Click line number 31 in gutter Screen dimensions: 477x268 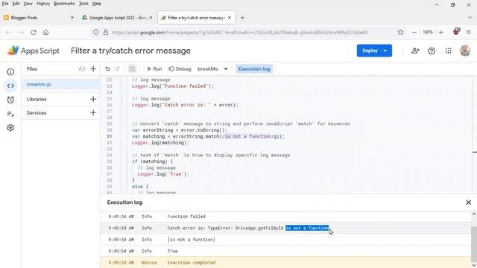pyautogui.click(x=110, y=136)
